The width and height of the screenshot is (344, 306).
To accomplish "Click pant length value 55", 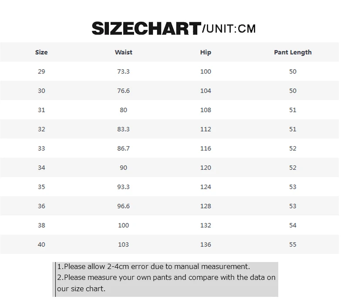I will [293, 245].
